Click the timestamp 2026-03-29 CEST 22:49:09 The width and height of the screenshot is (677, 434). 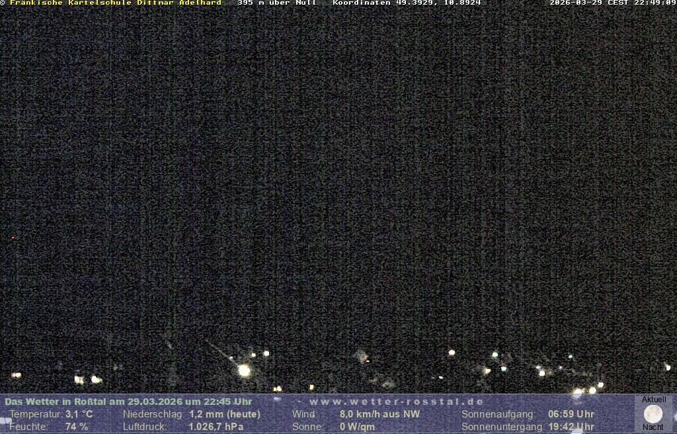click(x=613, y=3)
